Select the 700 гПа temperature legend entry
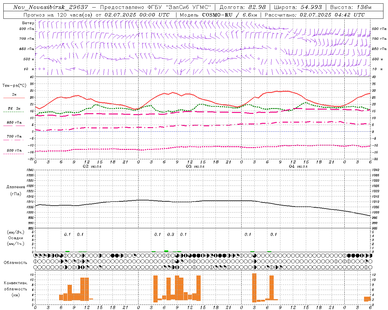This screenshot has height=310, width=388. (14, 136)
